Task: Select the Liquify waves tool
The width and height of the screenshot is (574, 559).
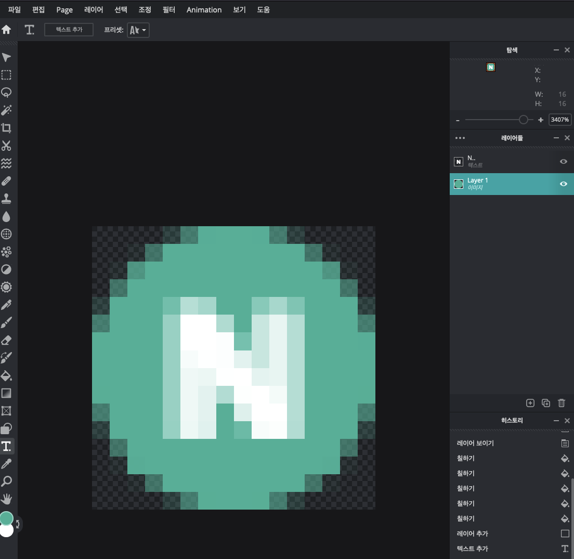Action: (x=6, y=163)
